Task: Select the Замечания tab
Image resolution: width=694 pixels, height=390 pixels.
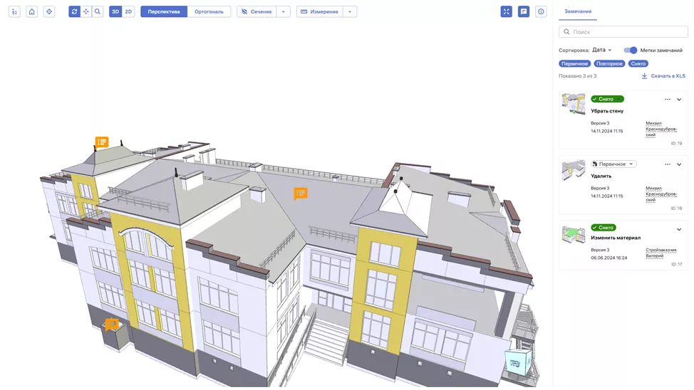Action: click(x=578, y=11)
